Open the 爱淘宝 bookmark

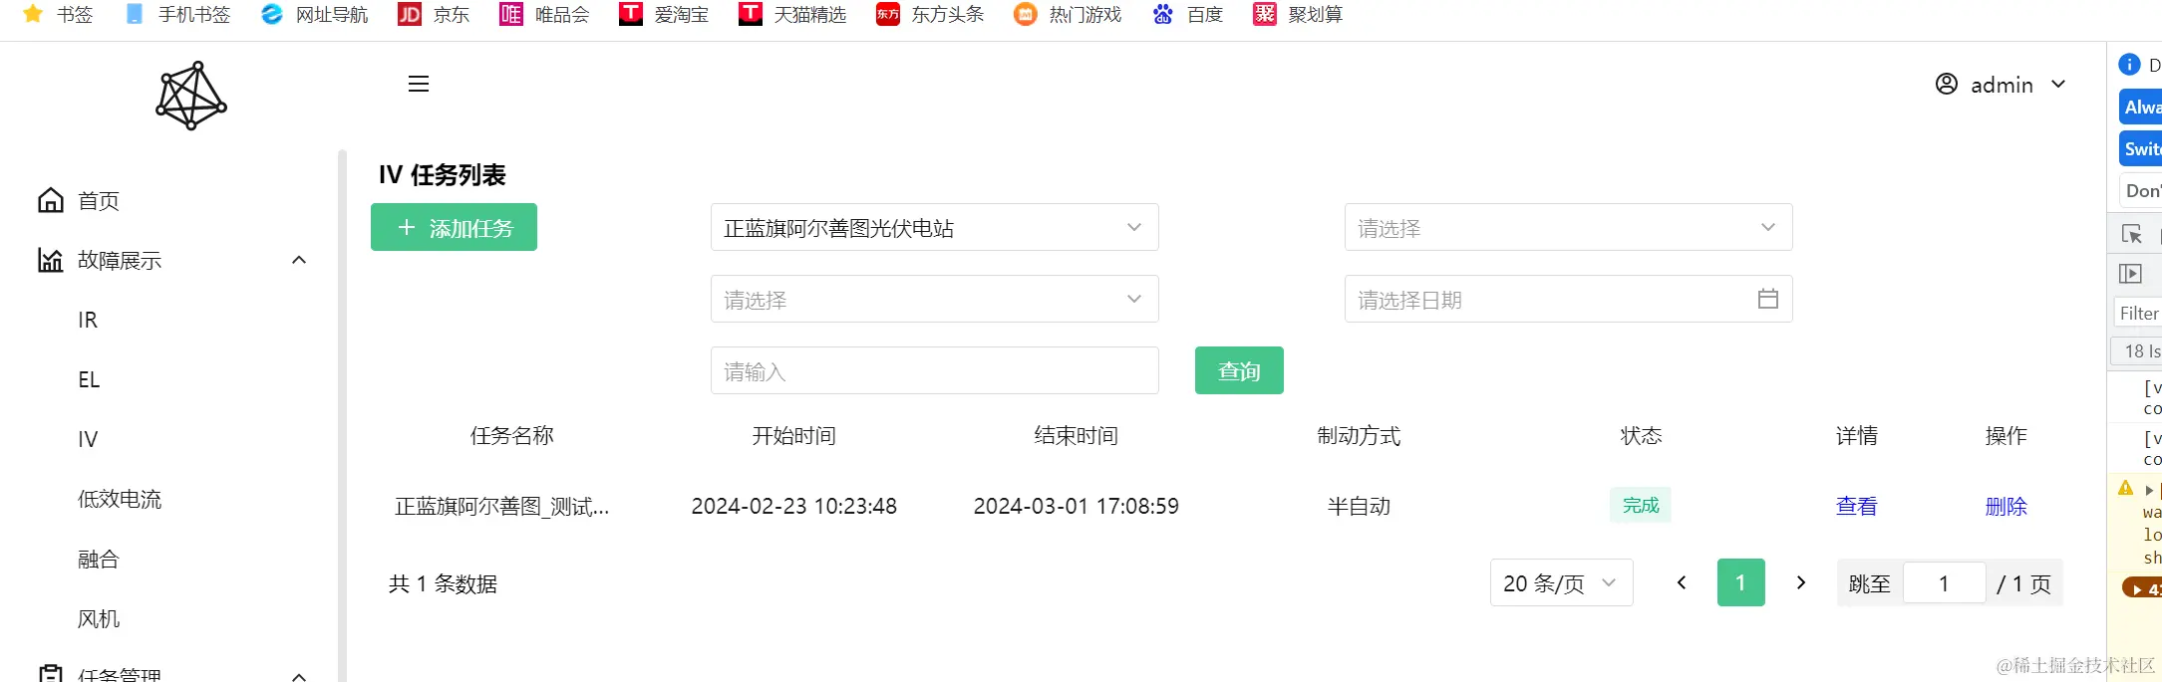tap(664, 14)
